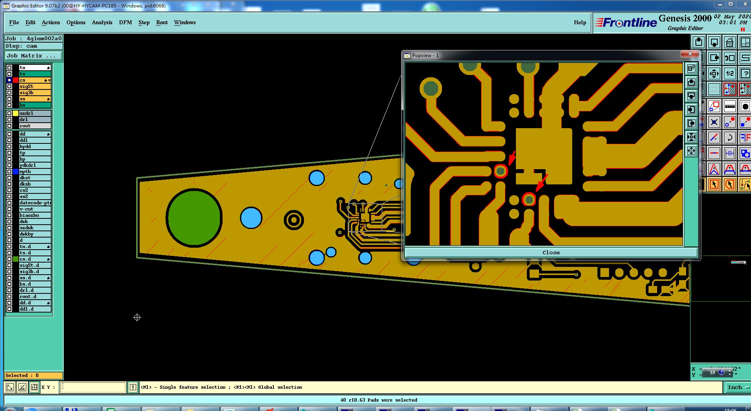Click the Popview pan left icon
The image size is (751, 411).
click(692, 110)
